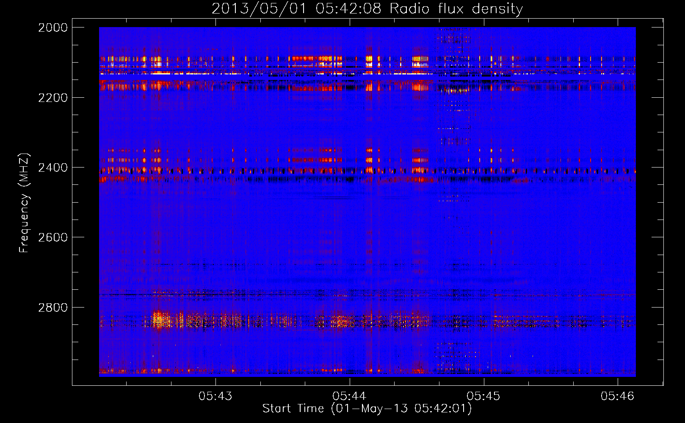Select the 2000 frequency tick label
The width and height of the screenshot is (685, 423).
click(53, 27)
